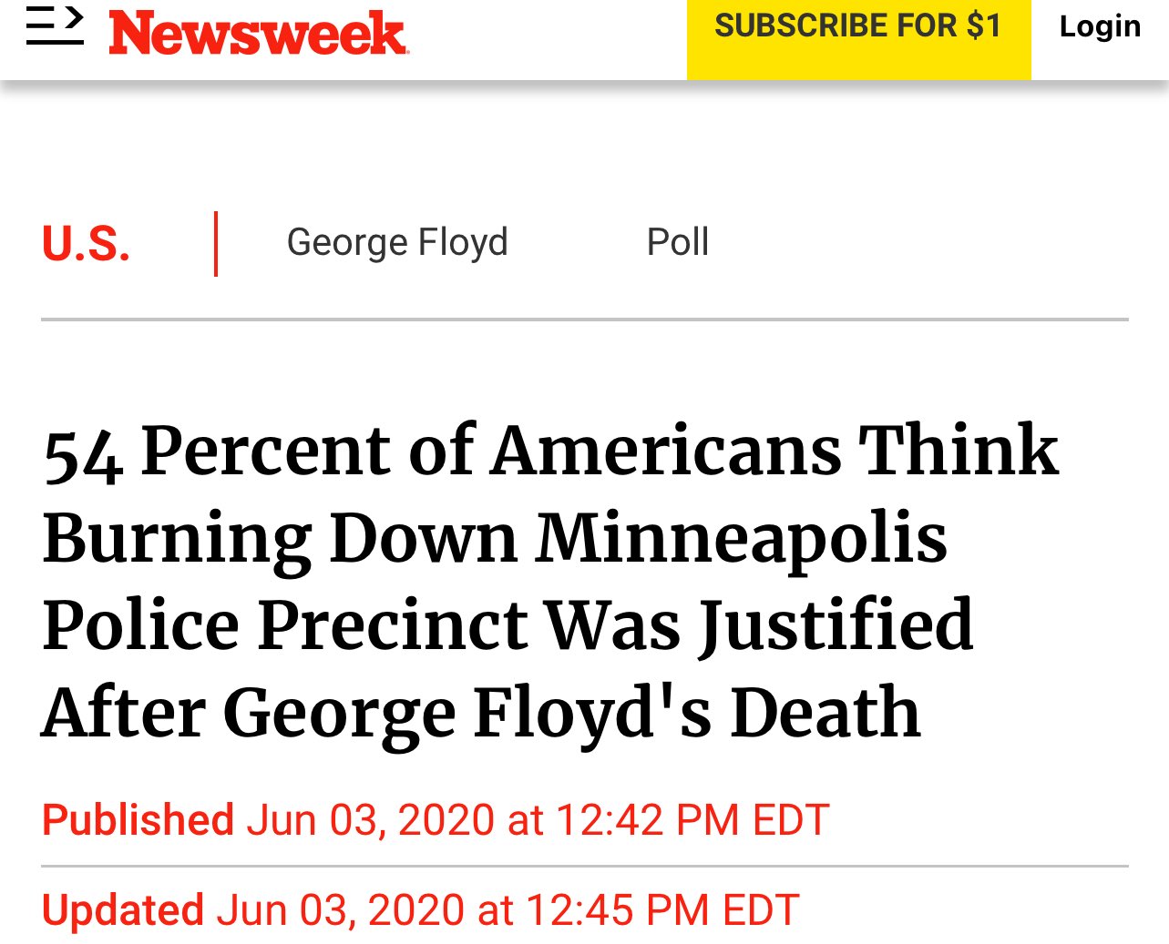
Task: Click the published time "12:42 PM EDT"
Action: (692, 819)
